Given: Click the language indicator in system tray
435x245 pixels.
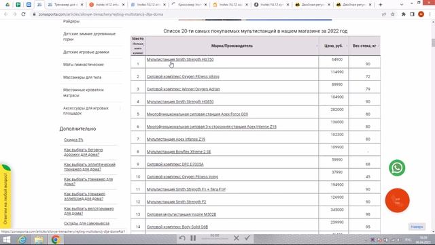Looking at the screenshot, I should [408, 240].
